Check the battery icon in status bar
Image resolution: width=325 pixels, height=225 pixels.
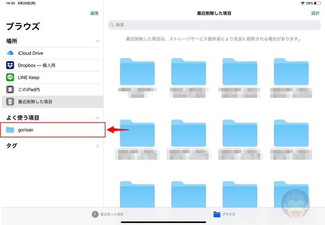point(317,3)
